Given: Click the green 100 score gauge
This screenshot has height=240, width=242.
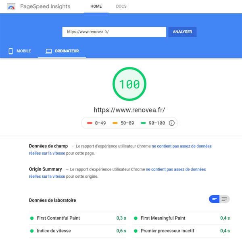Looking at the screenshot, I should (x=129, y=84).
